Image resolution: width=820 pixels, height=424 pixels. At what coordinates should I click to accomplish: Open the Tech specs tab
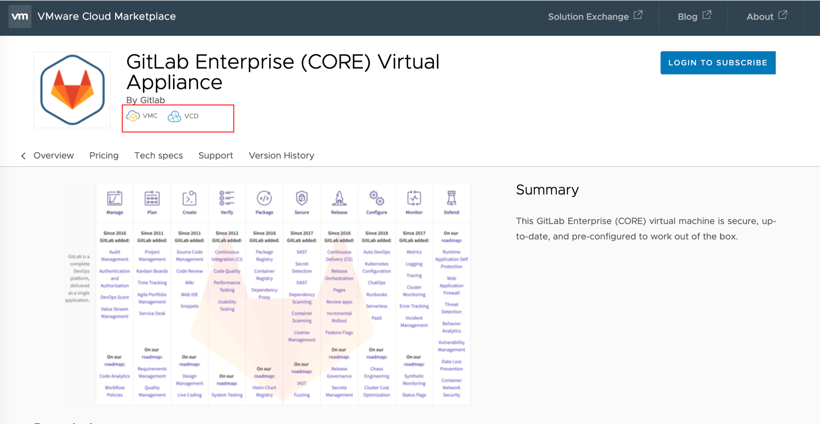click(158, 156)
